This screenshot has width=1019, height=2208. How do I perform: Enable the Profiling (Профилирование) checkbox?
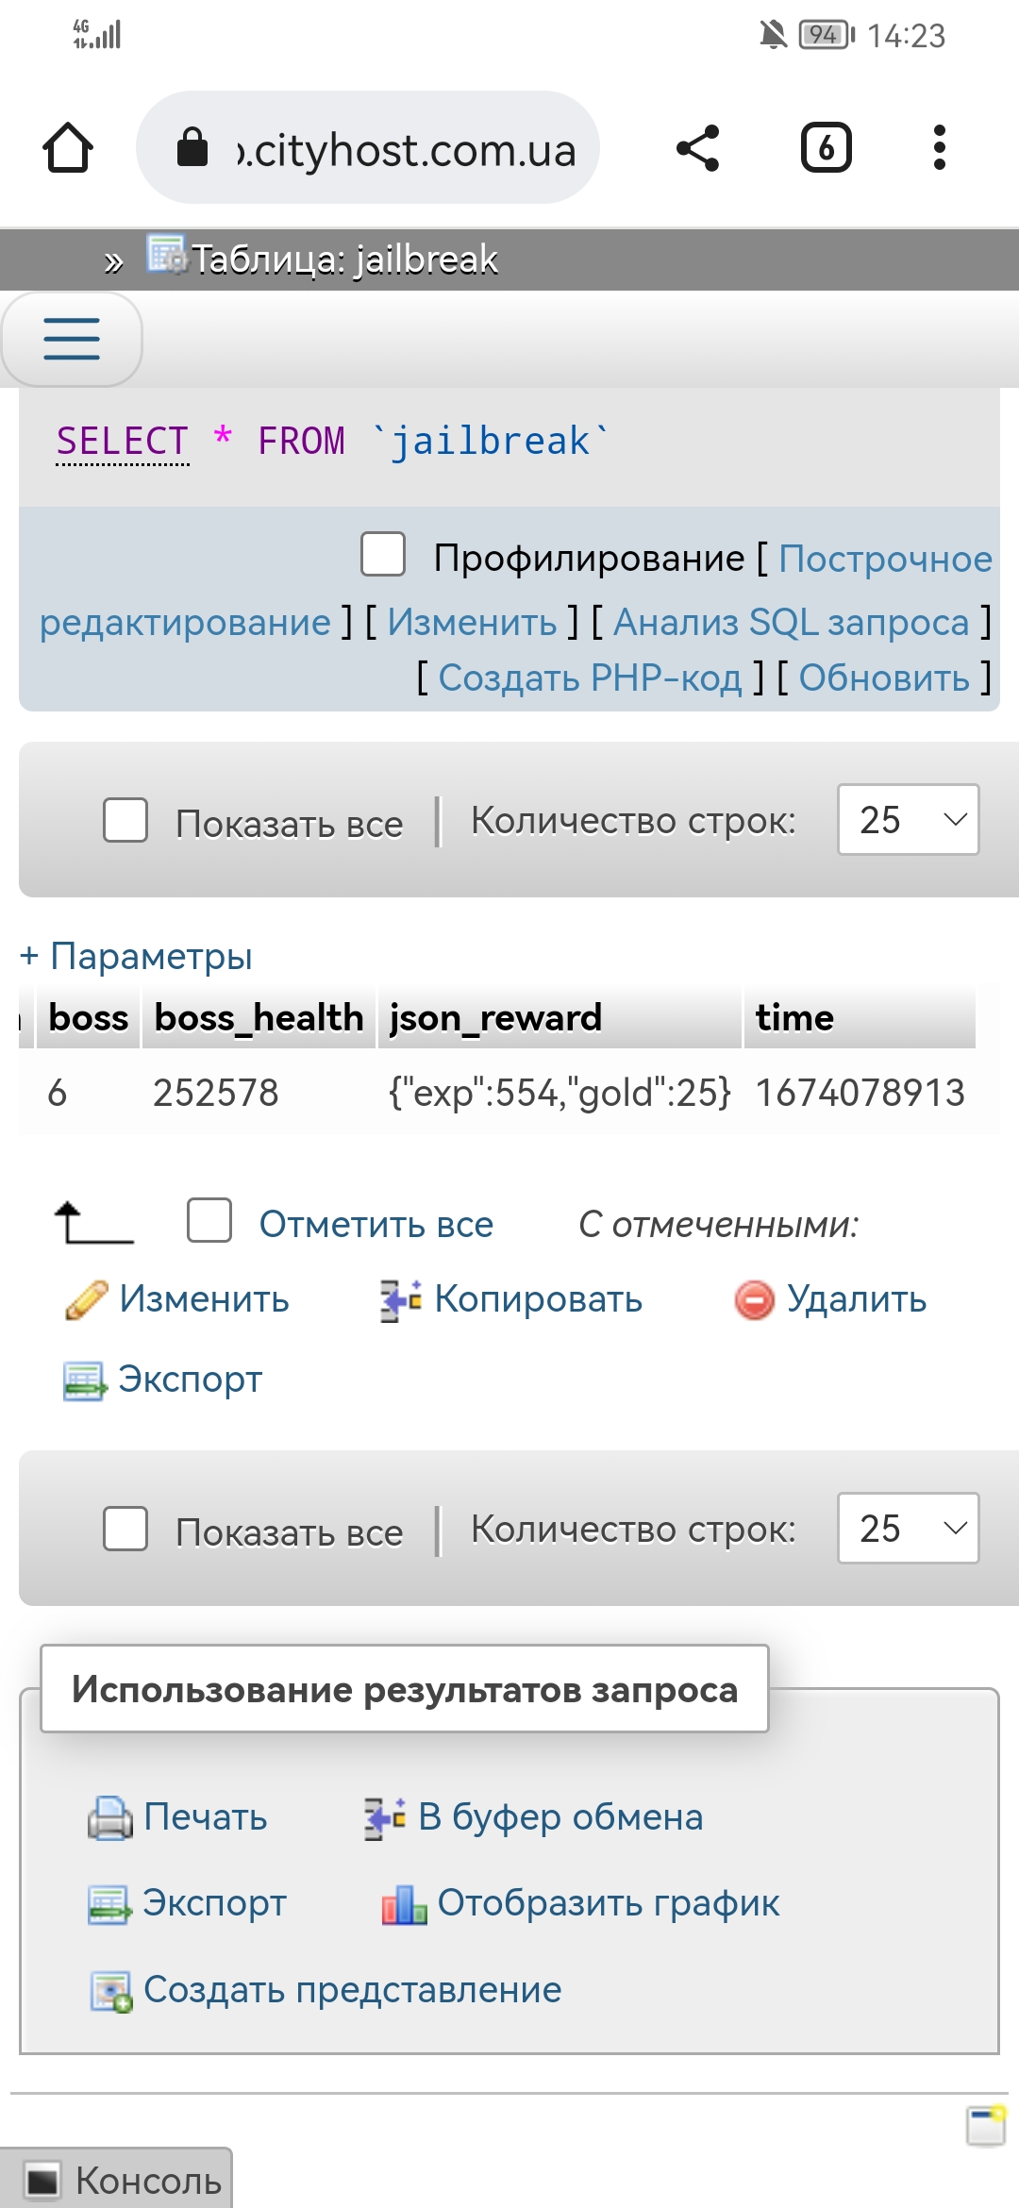pos(383,554)
